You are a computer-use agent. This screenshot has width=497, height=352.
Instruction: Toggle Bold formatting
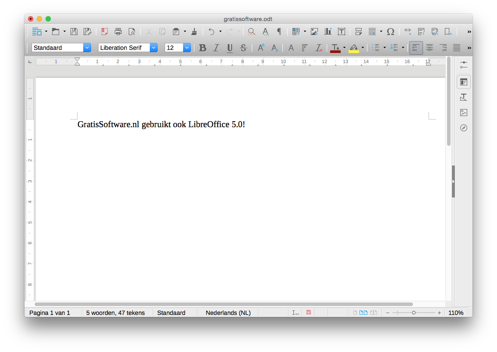coord(202,48)
